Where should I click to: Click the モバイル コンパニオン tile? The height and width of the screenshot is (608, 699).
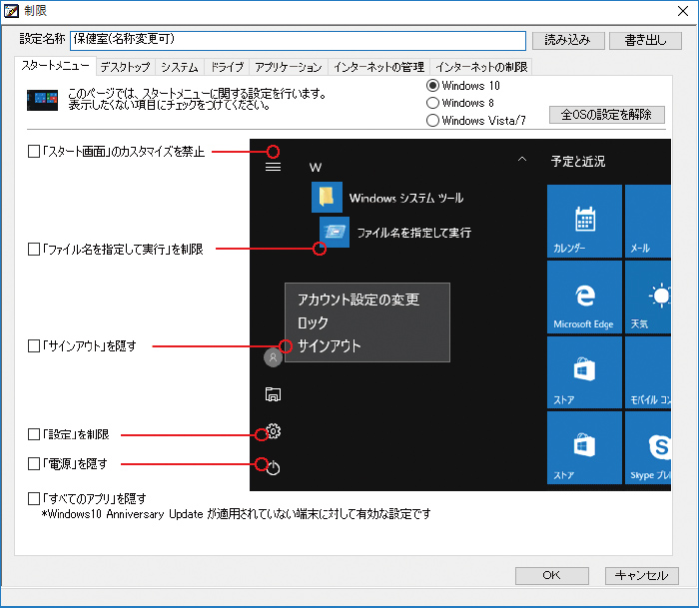pos(648,372)
